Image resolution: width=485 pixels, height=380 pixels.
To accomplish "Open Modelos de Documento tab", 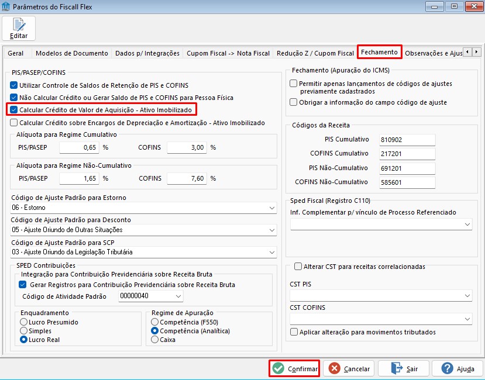I will pos(72,53).
